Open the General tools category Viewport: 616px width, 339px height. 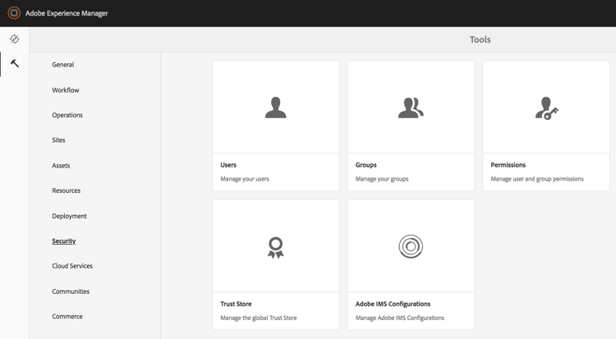(x=63, y=64)
